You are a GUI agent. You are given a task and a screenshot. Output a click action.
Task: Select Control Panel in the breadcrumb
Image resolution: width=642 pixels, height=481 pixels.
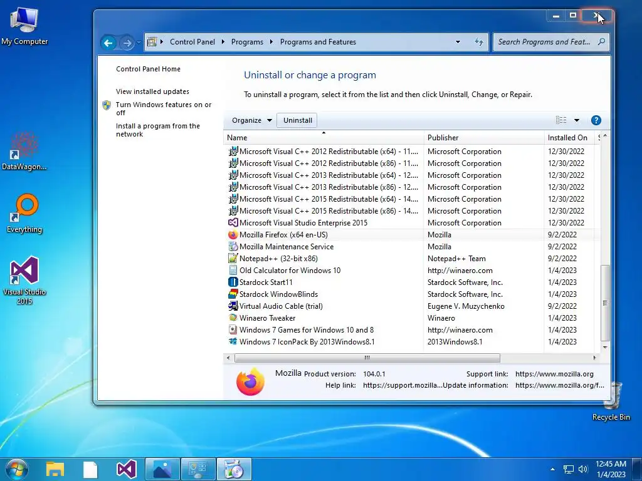point(192,42)
